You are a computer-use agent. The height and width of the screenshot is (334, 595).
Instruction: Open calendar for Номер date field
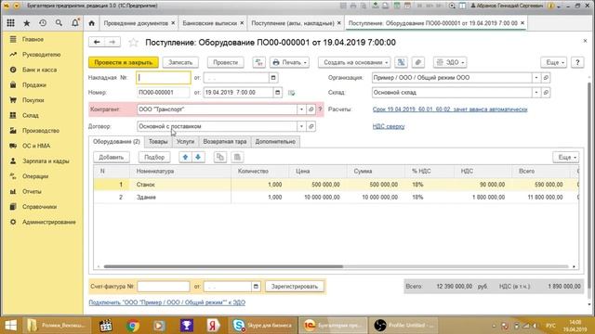pos(278,93)
